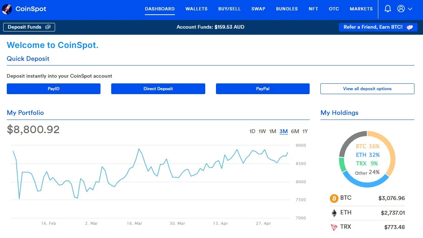The height and width of the screenshot is (238, 423).
Task: Click the cash icon in Deposit Funds
Action: tap(48, 27)
